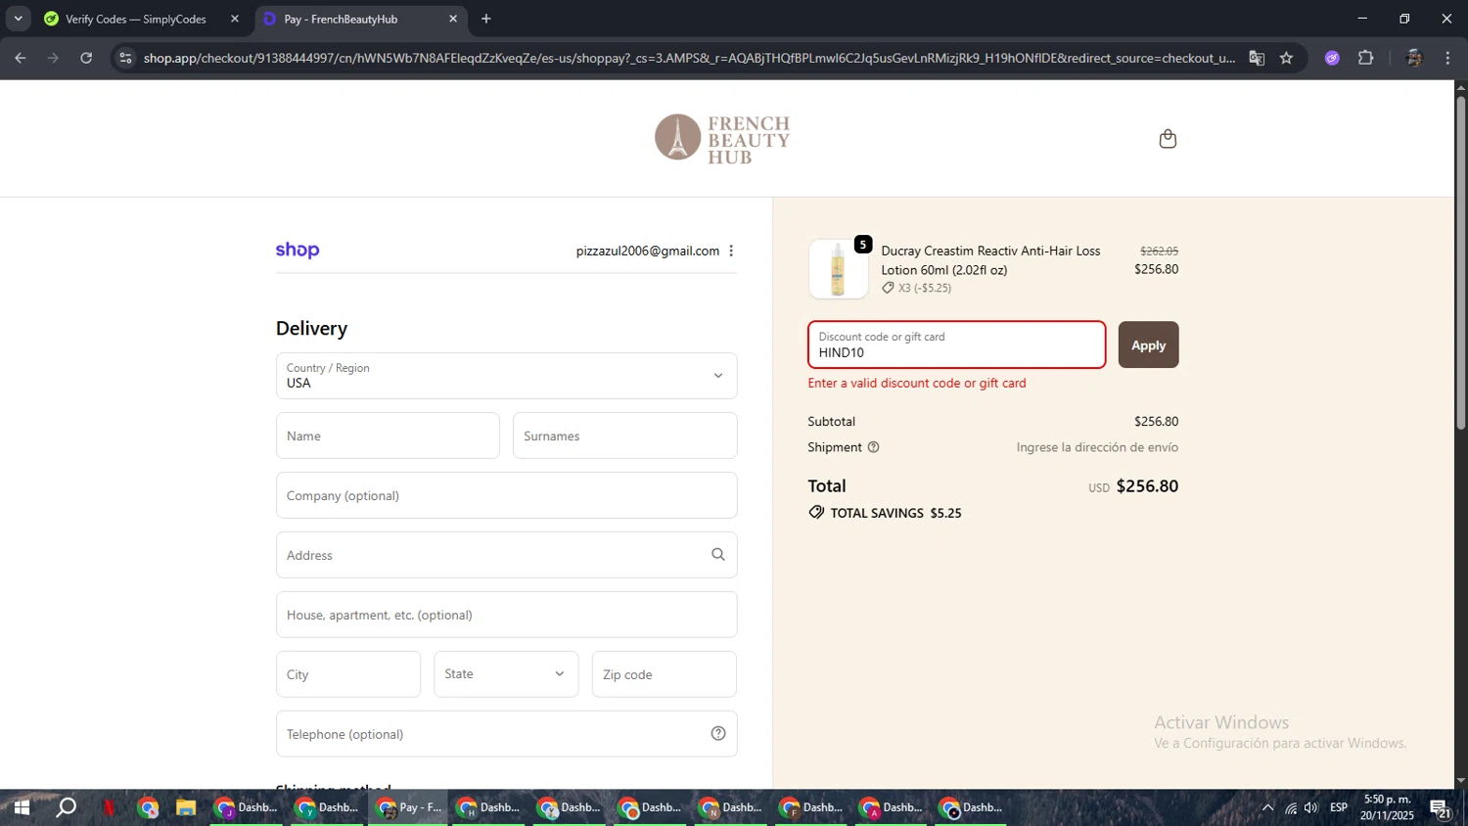The height and width of the screenshot is (826, 1468).
Task: Click the address search magnifier icon
Action: 718,555
